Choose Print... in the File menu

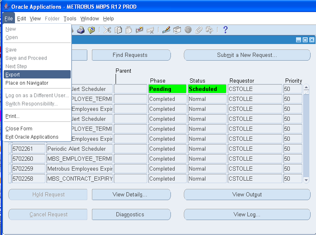click(x=37, y=116)
